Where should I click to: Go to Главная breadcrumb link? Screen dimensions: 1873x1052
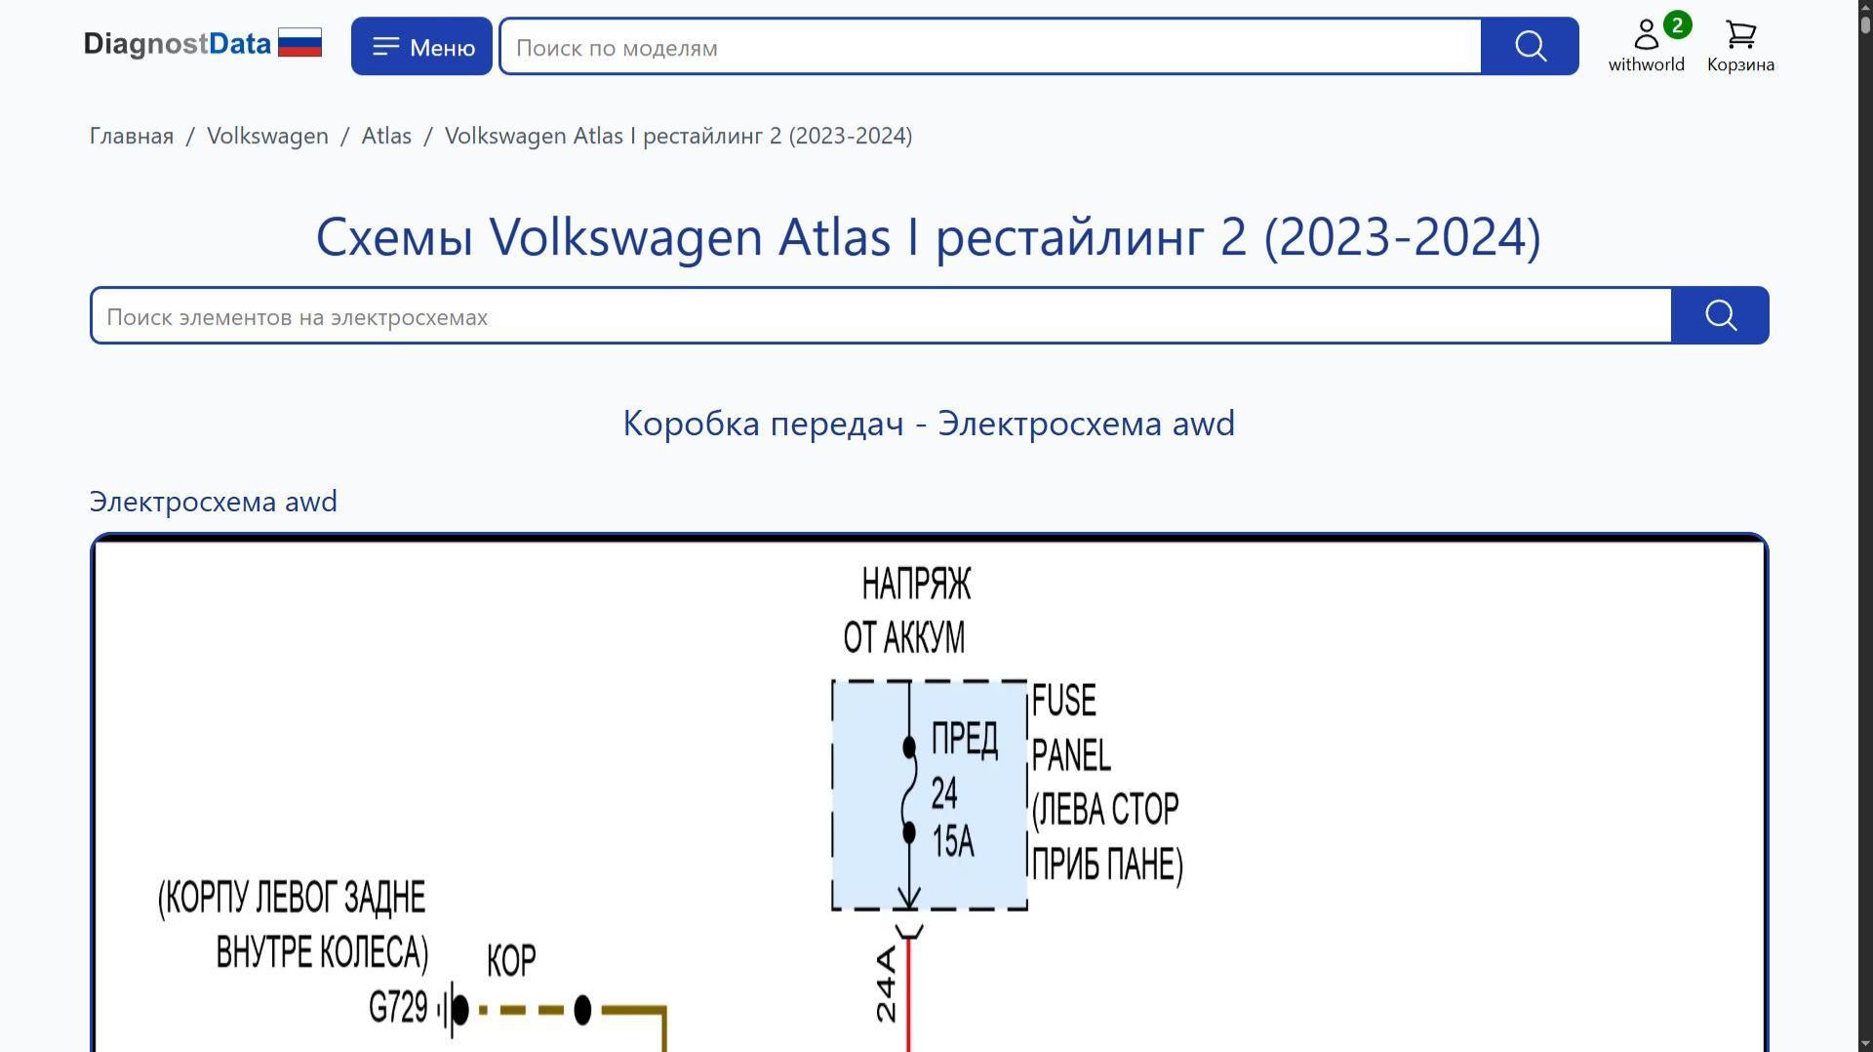[x=132, y=136]
